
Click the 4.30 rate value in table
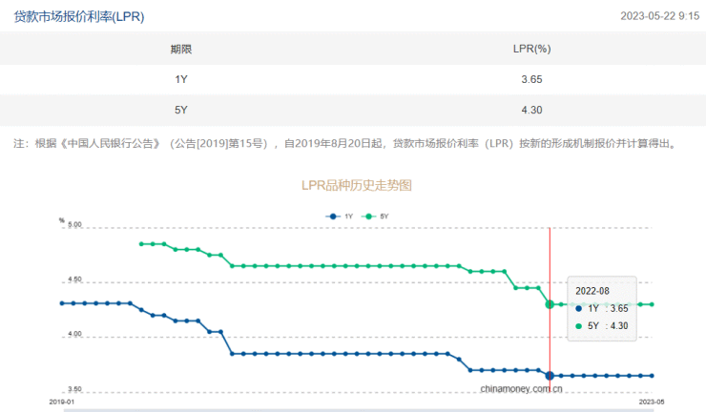tap(531, 111)
